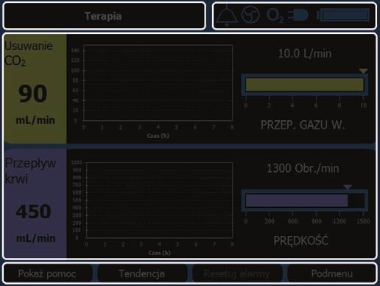Click the battery level icon

click(343, 15)
